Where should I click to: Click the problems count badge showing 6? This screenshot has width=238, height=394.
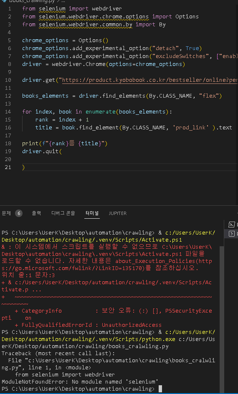pyautogui.click(x=19, y=213)
